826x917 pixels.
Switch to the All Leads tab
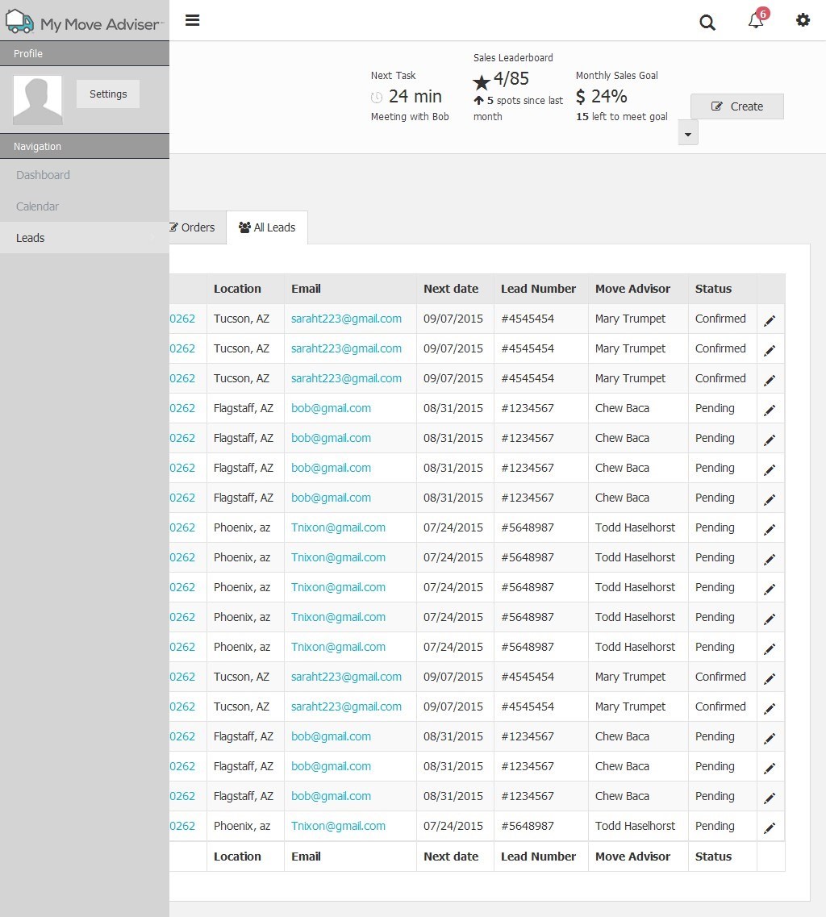click(x=267, y=227)
